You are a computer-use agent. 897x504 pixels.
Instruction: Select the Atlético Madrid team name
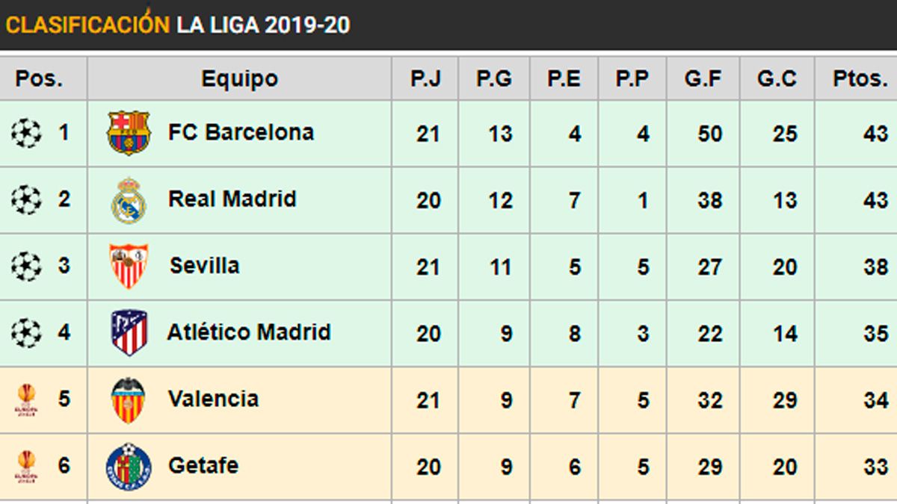[x=248, y=332]
